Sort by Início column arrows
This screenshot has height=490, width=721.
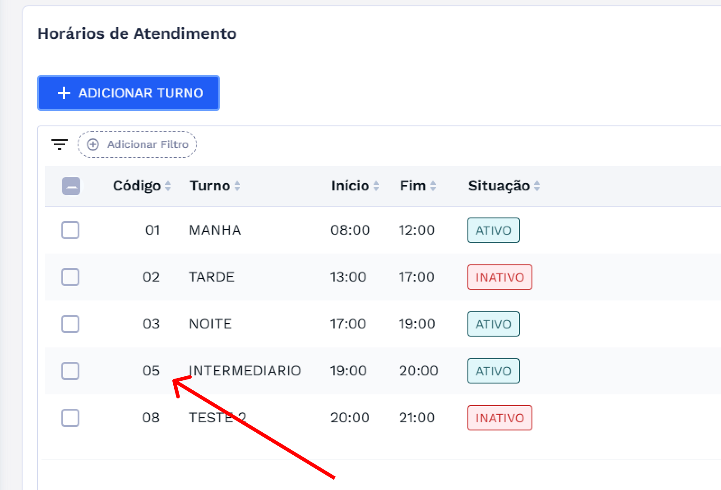coord(376,186)
